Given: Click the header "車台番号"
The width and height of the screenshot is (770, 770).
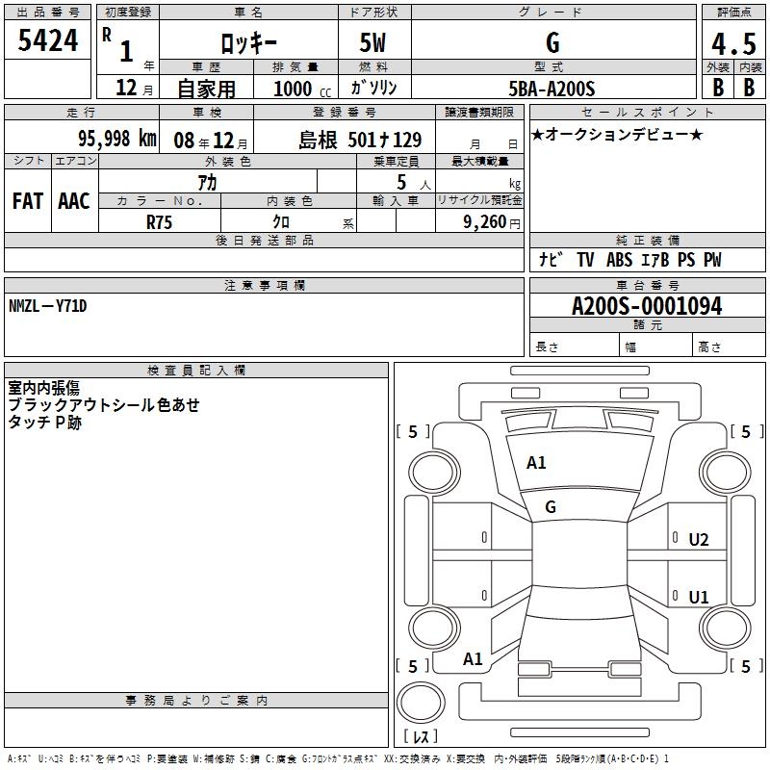Looking at the screenshot, I should tap(648, 285).
